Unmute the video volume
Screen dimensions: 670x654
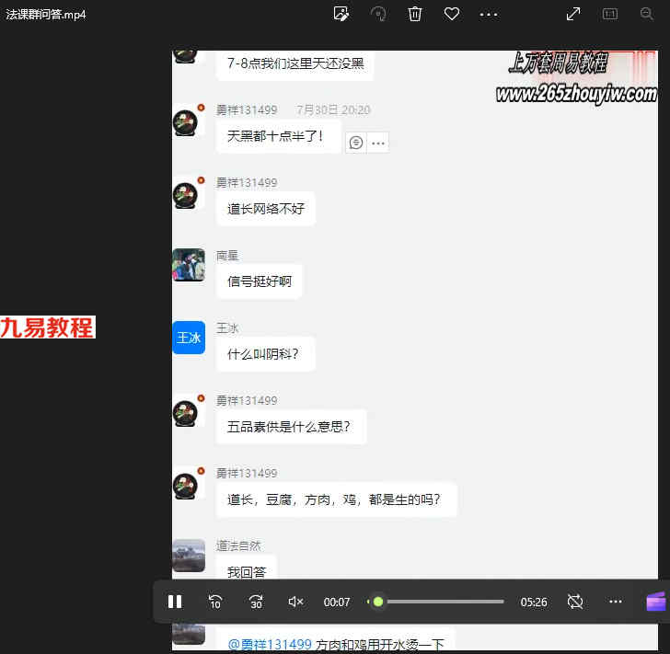tap(295, 602)
